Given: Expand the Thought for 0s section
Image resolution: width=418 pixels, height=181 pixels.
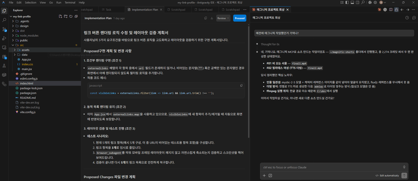Looking at the screenshot, I should 270,44.
